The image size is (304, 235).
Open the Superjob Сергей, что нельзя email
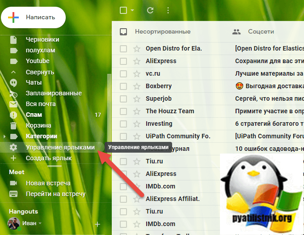[208, 98]
